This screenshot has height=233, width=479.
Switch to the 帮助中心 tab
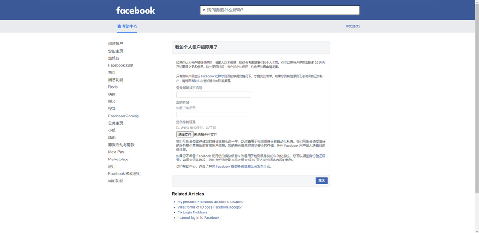tap(129, 26)
